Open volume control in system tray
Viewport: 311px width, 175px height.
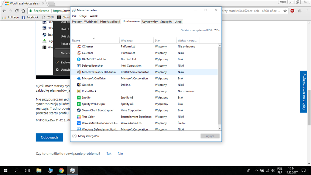point(273,170)
